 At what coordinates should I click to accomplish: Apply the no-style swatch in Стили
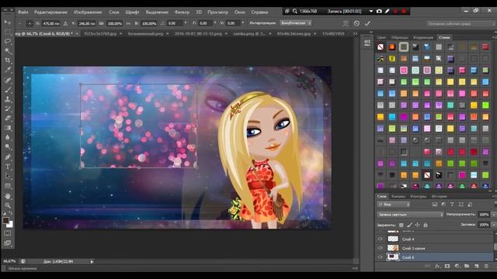tap(381, 47)
